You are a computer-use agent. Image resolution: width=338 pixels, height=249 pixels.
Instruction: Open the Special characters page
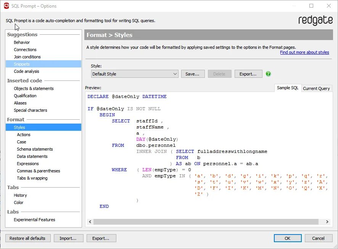point(31,110)
